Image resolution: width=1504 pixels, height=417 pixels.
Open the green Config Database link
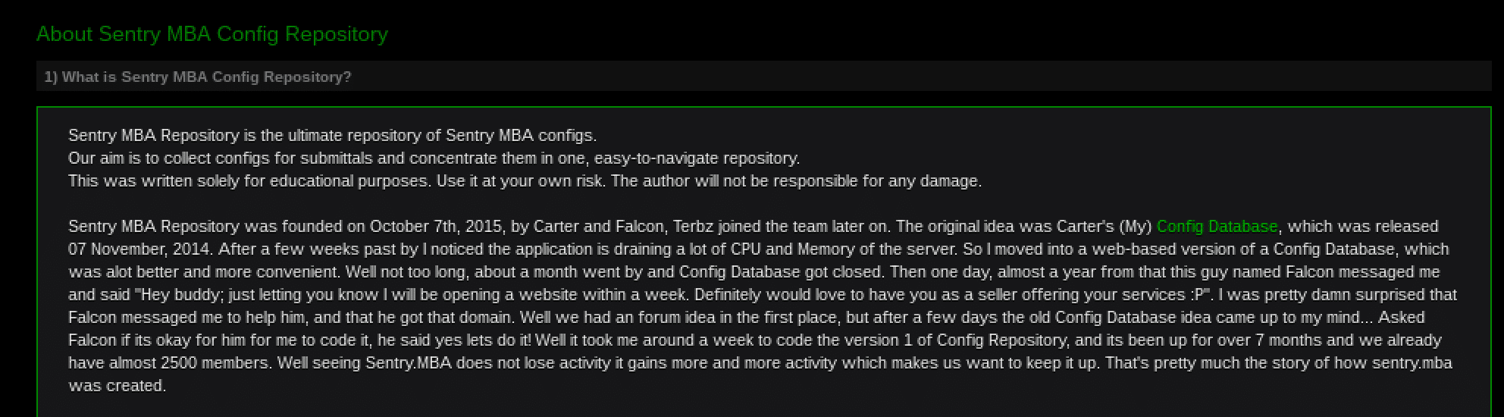click(x=1217, y=227)
